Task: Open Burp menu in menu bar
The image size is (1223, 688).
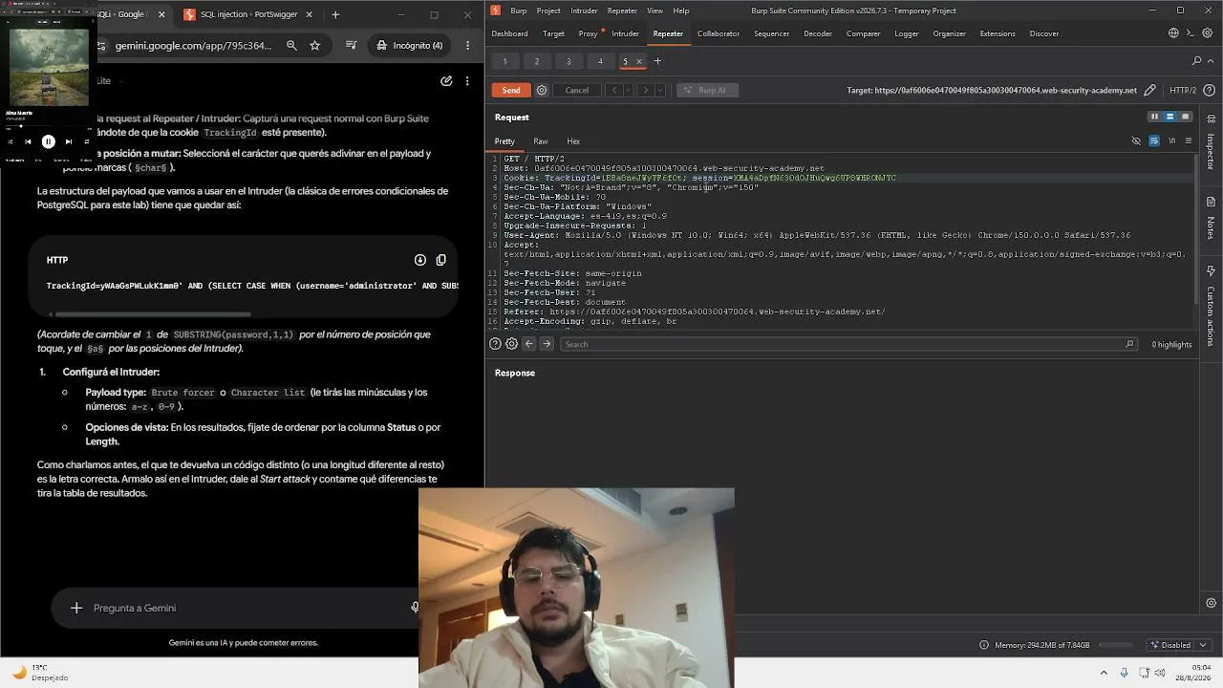Action: click(519, 11)
